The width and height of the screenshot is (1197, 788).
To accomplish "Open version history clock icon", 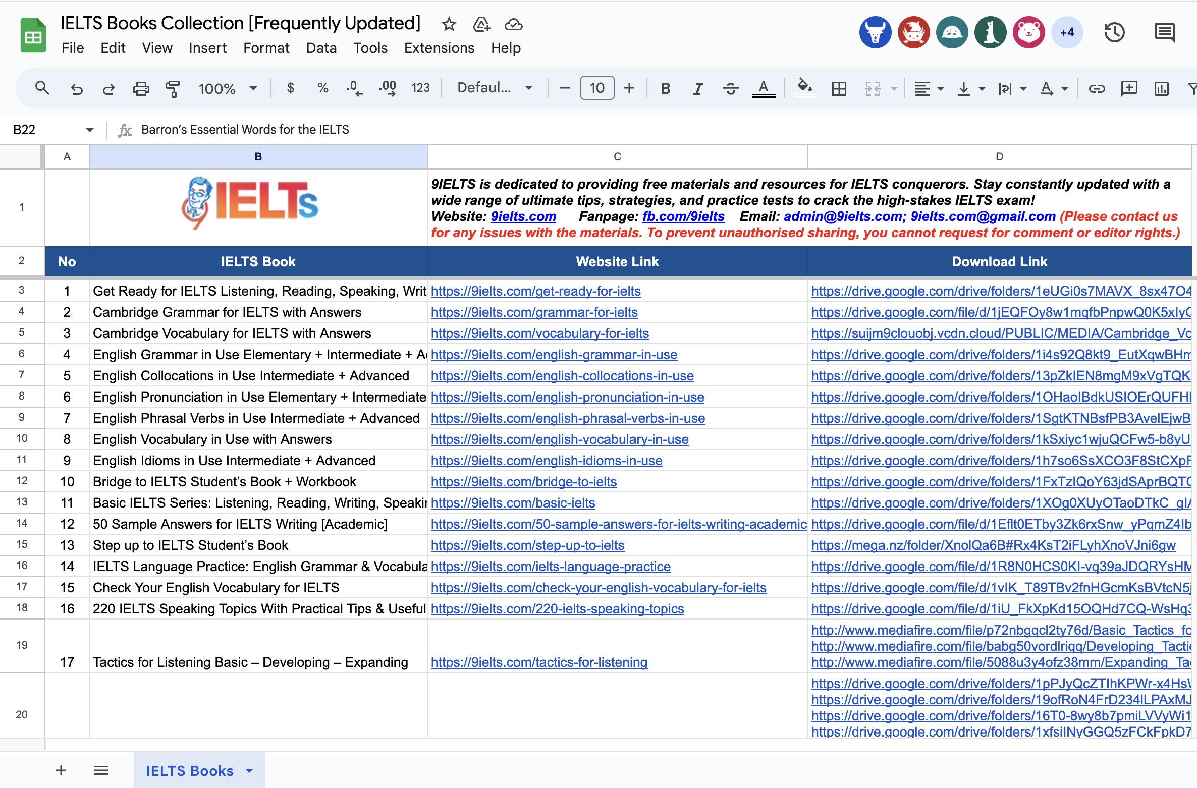I will [1114, 33].
